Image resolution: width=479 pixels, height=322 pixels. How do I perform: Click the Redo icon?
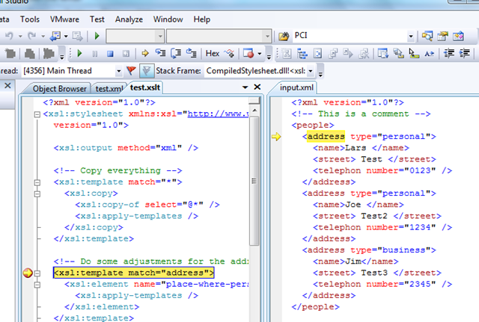pos(32,36)
